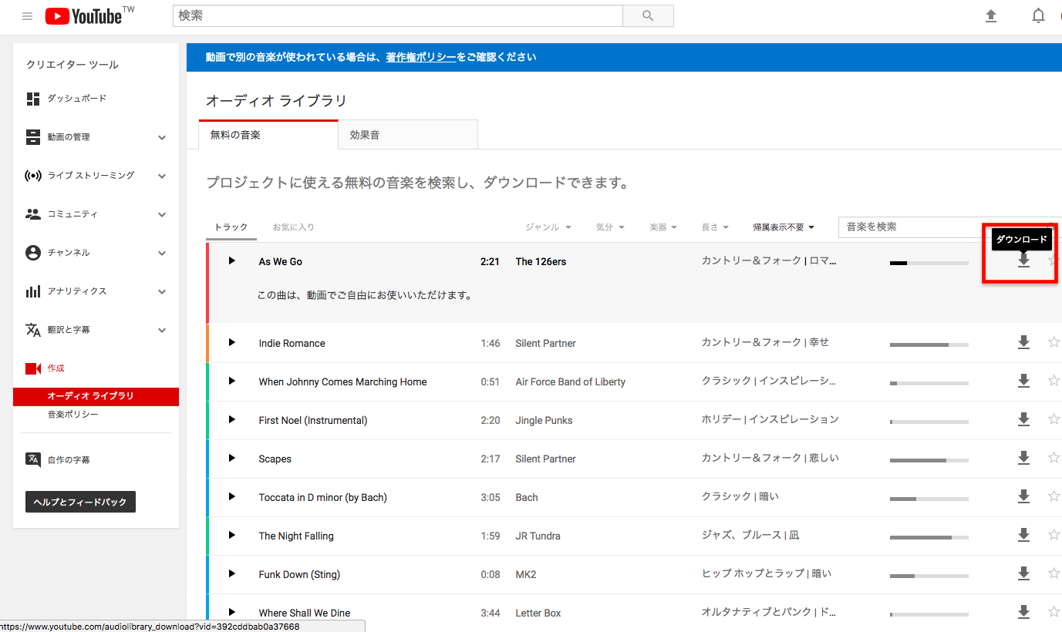
Task: Open the ジャンル filter dropdown
Action: (x=548, y=227)
